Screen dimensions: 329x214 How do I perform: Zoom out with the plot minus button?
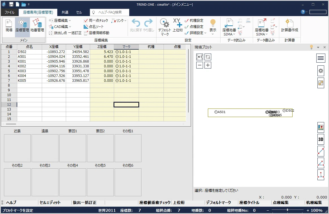(200, 65)
